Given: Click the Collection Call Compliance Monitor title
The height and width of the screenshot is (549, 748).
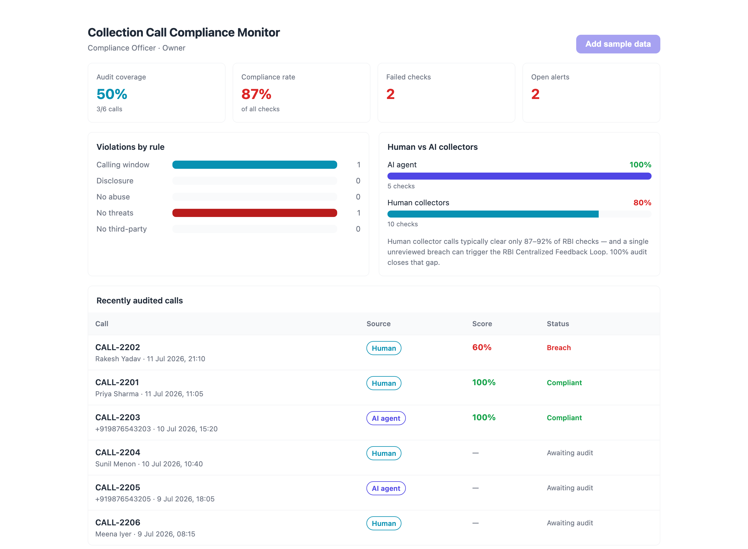Looking at the screenshot, I should tap(183, 32).
